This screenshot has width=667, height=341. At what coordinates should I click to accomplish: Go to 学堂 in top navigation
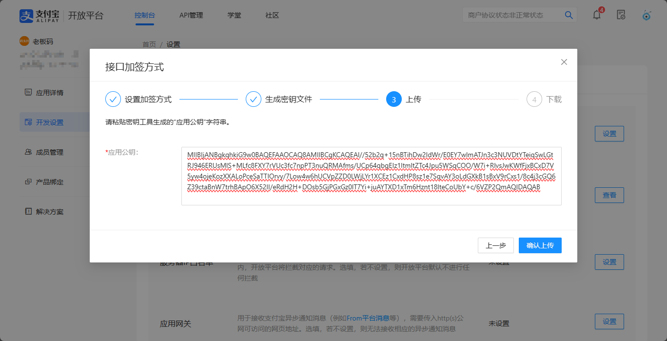pos(234,15)
